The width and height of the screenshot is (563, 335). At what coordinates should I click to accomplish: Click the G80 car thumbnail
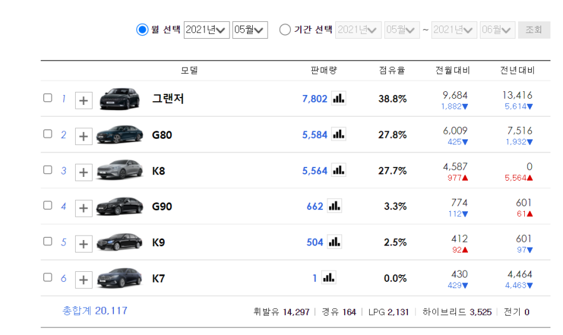(x=119, y=134)
